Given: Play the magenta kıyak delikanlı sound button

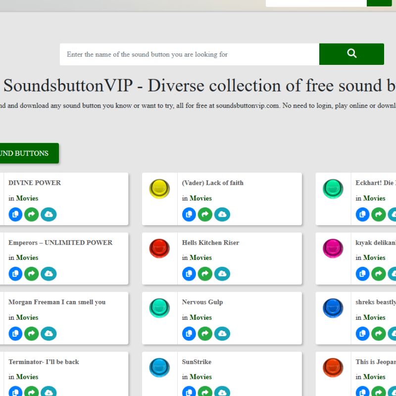Looking at the screenshot, I should click(x=333, y=248).
